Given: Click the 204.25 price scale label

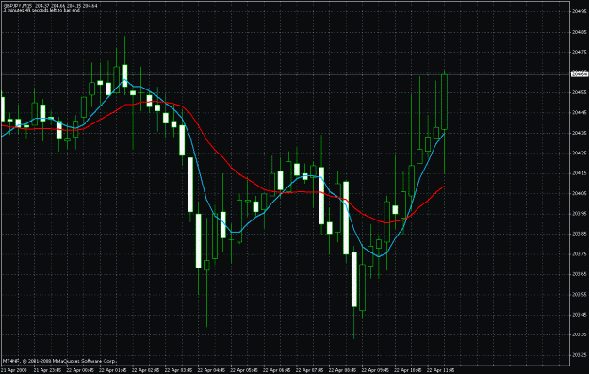Looking at the screenshot, I should pos(580,153).
